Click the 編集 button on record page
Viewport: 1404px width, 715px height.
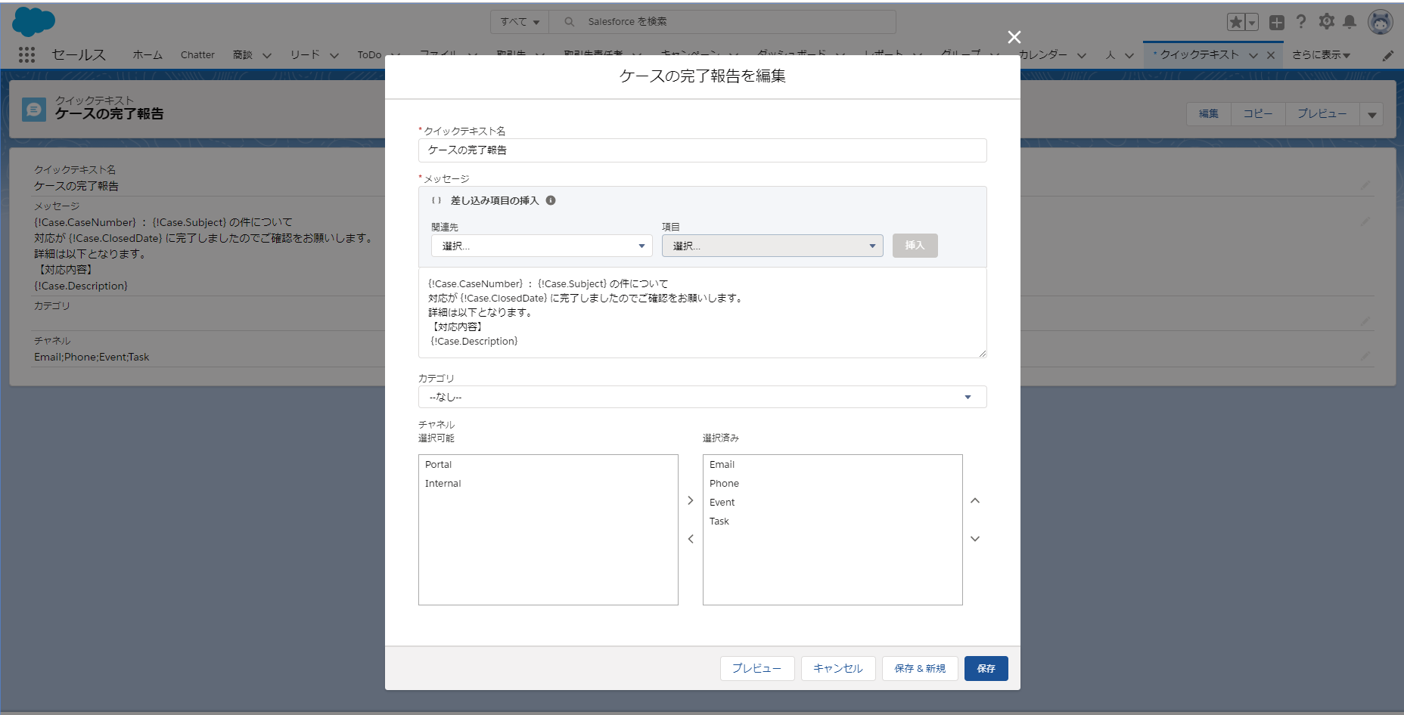click(x=1209, y=114)
